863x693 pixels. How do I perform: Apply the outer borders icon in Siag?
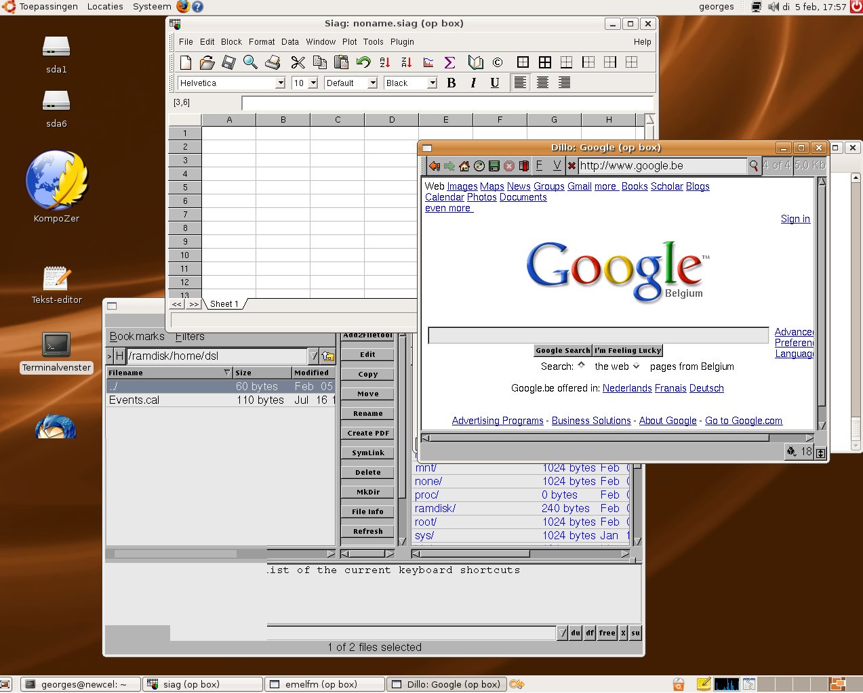click(523, 62)
